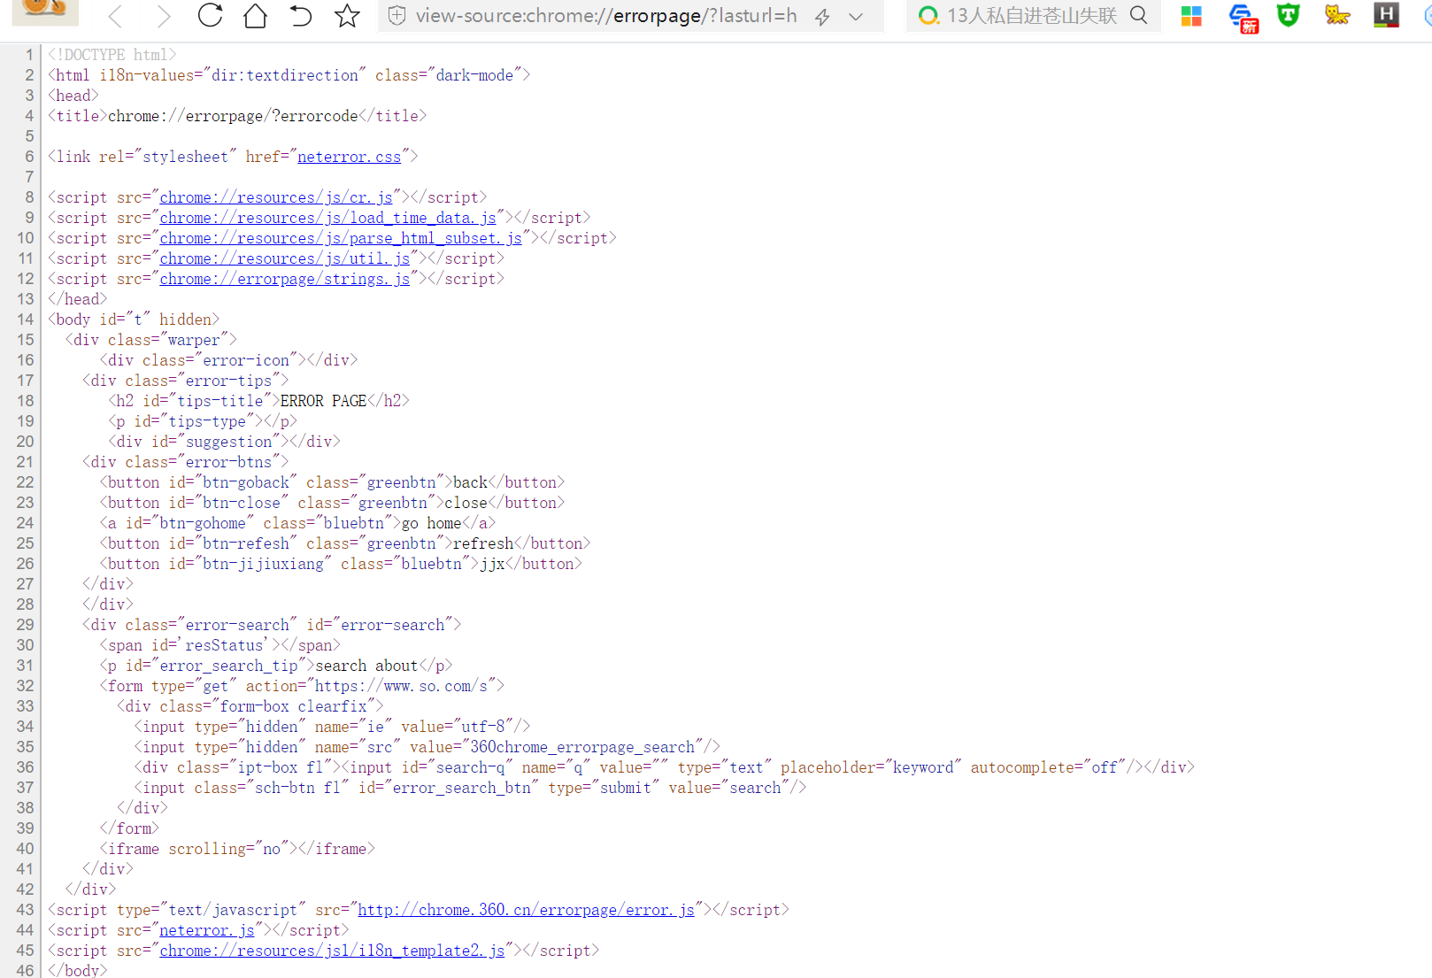Open the dark H extension icon
The image size is (1432, 978).
[x=1386, y=14]
